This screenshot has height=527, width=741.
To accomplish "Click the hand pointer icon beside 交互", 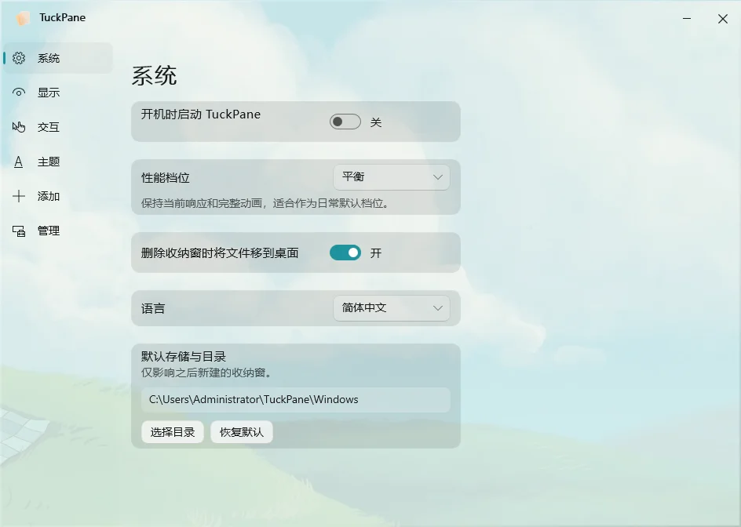I will click(18, 126).
